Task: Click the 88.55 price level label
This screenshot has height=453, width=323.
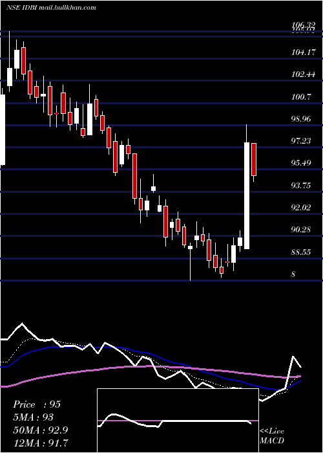Action: [x=302, y=252]
